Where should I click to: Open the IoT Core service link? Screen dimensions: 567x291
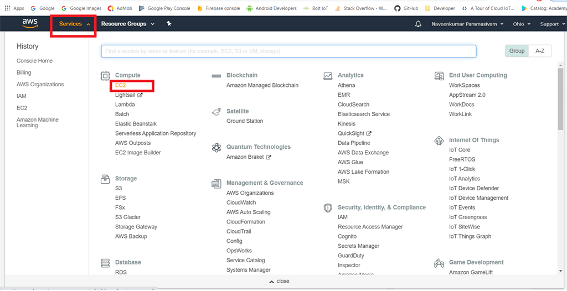pyautogui.click(x=460, y=150)
